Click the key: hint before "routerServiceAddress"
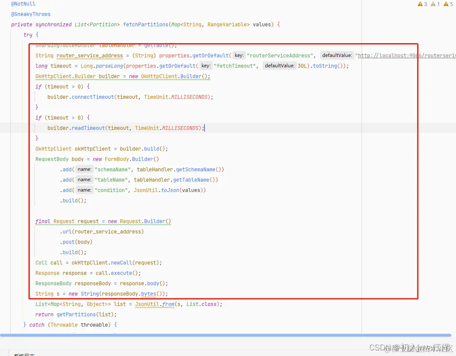Screen dimensions: 456x356 pos(239,55)
